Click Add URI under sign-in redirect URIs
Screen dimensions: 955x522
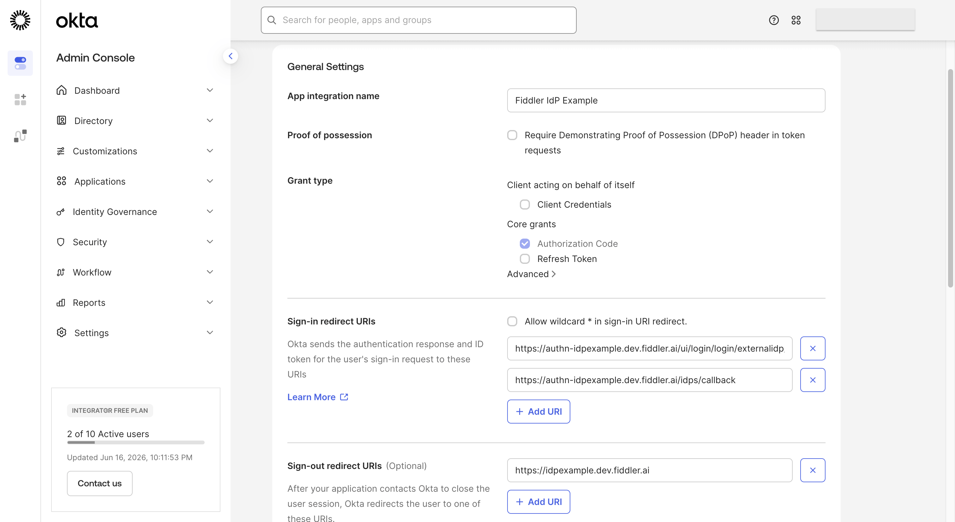pyautogui.click(x=539, y=411)
